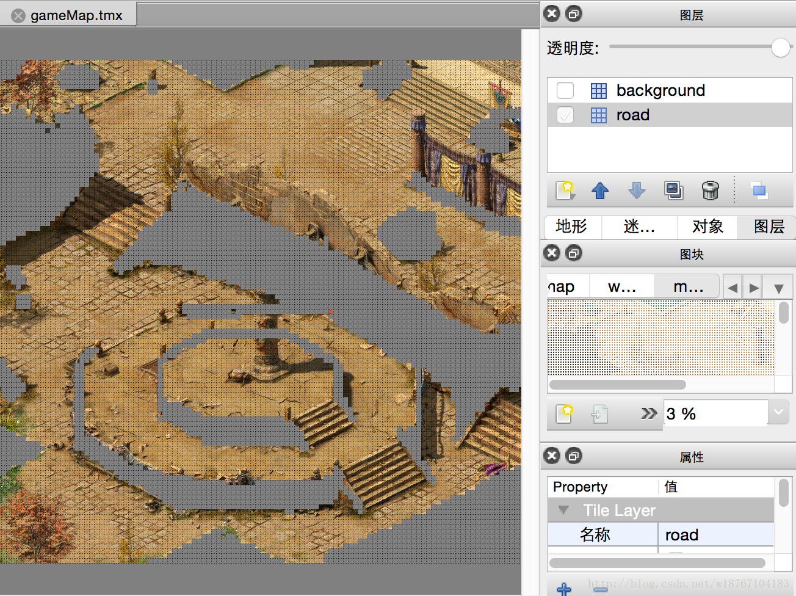Close the 图块 panel
796x596 pixels.
(x=552, y=253)
